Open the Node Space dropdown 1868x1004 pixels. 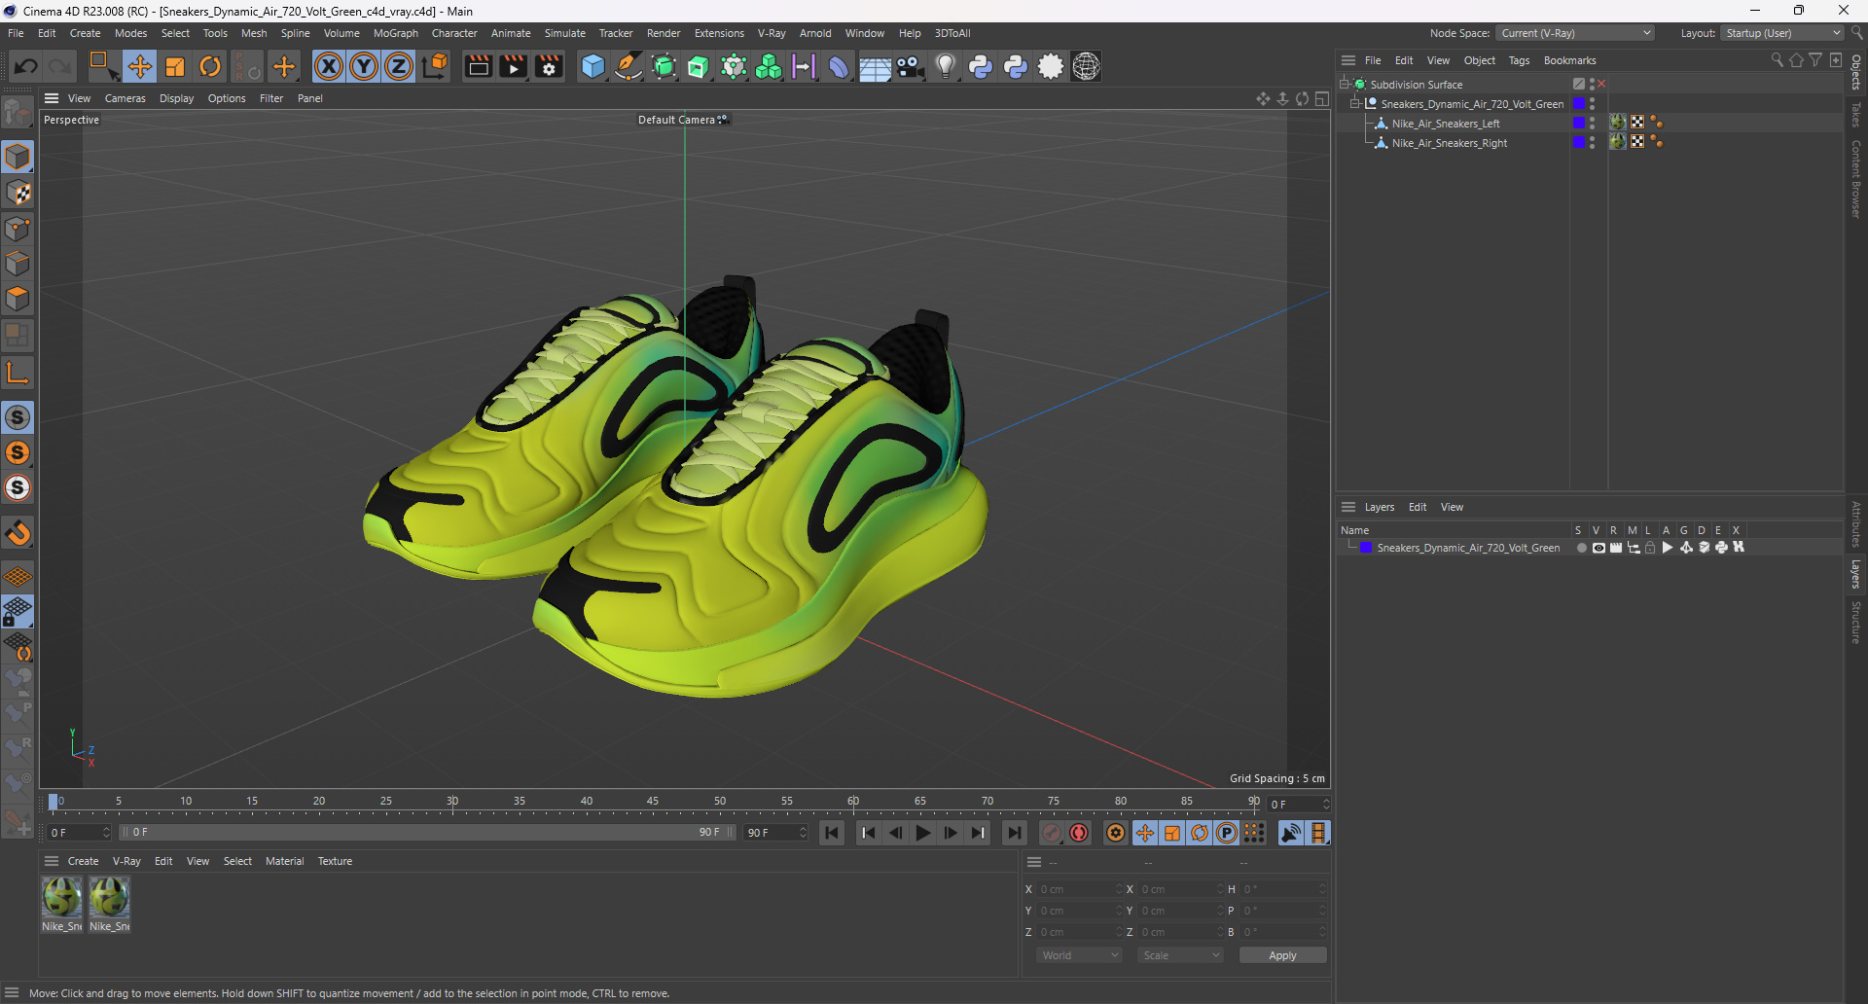(1575, 33)
